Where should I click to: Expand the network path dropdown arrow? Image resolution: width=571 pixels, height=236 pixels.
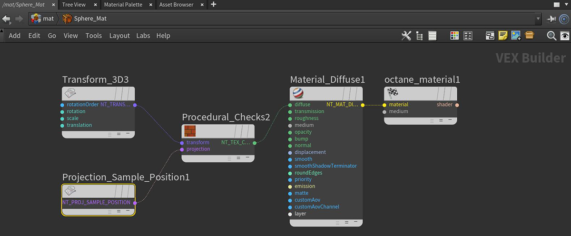pyautogui.click(x=538, y=19)
